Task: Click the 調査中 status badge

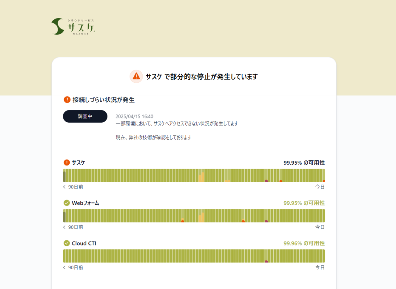Action: pyautogui.click(x=85, y=116)
